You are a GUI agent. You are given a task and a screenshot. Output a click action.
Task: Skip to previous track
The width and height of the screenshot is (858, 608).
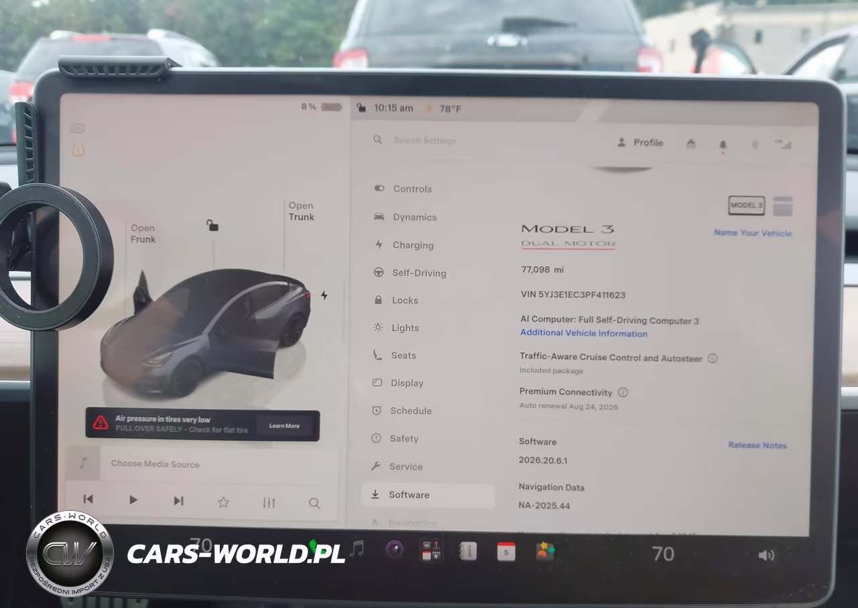(88, 499)
